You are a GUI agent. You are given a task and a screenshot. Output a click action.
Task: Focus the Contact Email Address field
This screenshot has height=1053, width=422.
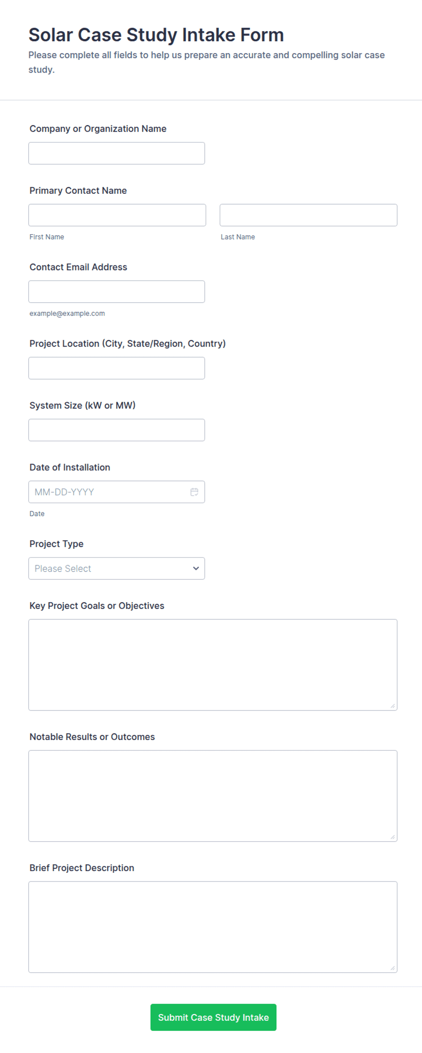[x=117, y=292]
